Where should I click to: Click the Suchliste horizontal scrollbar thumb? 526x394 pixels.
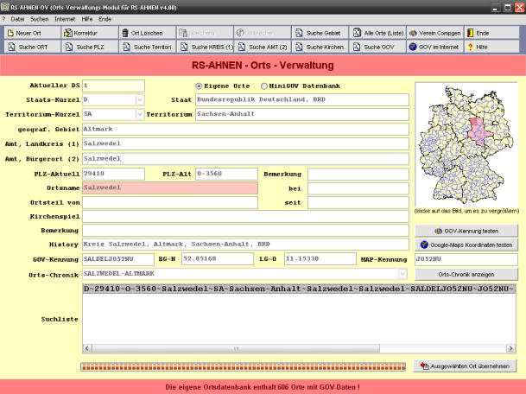click(x=236, y=349)
